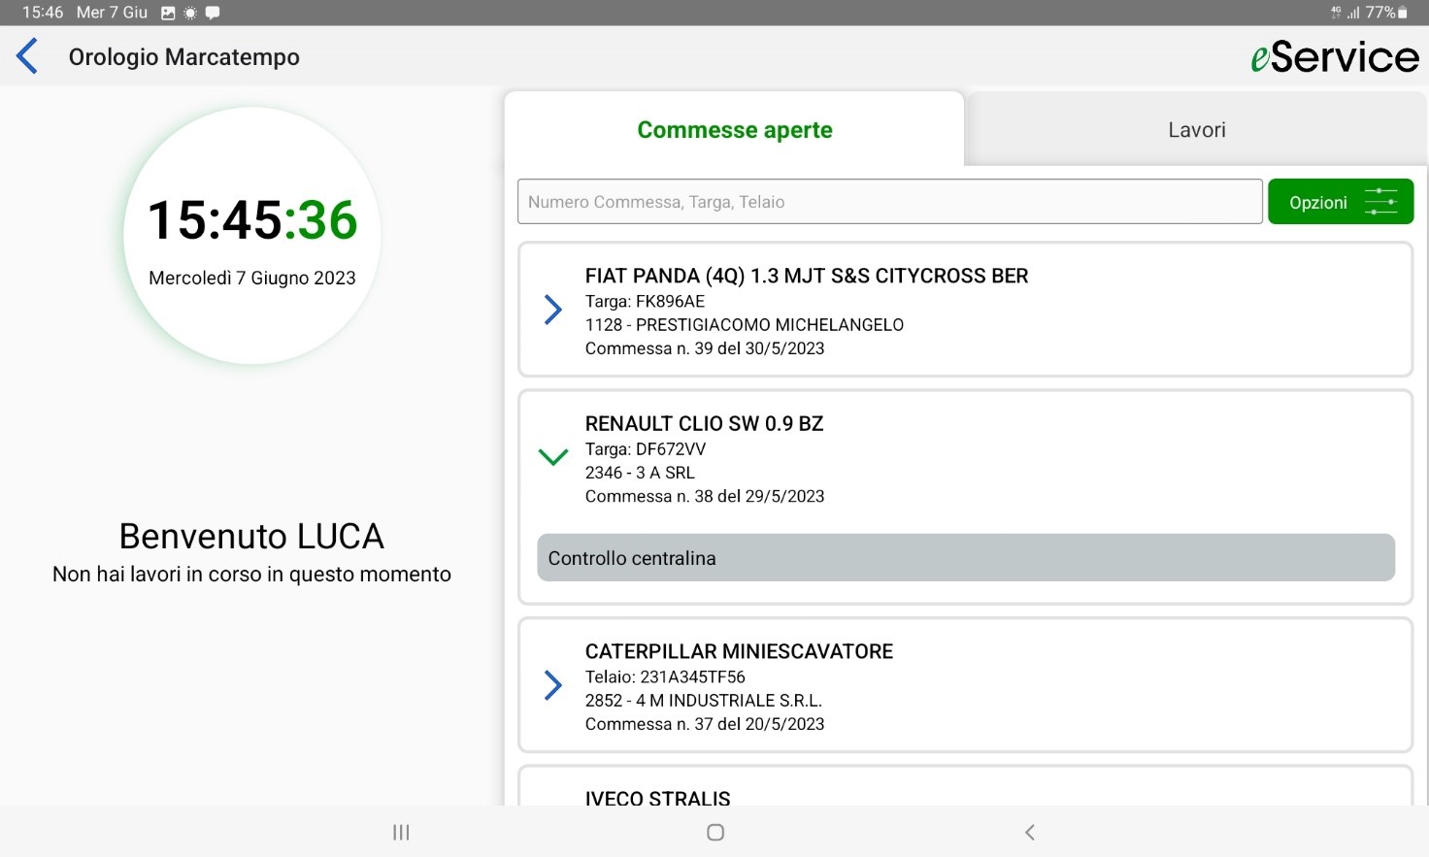The width and height of the screenshot is (1429, 857).
Task: Switch to the Lavori tab
Action: (1197, 130)
